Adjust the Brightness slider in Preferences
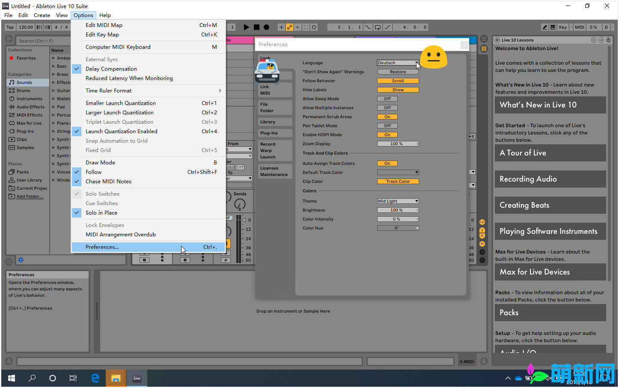The height and width of the screenshot is (388, 619). tap(398, 210)
